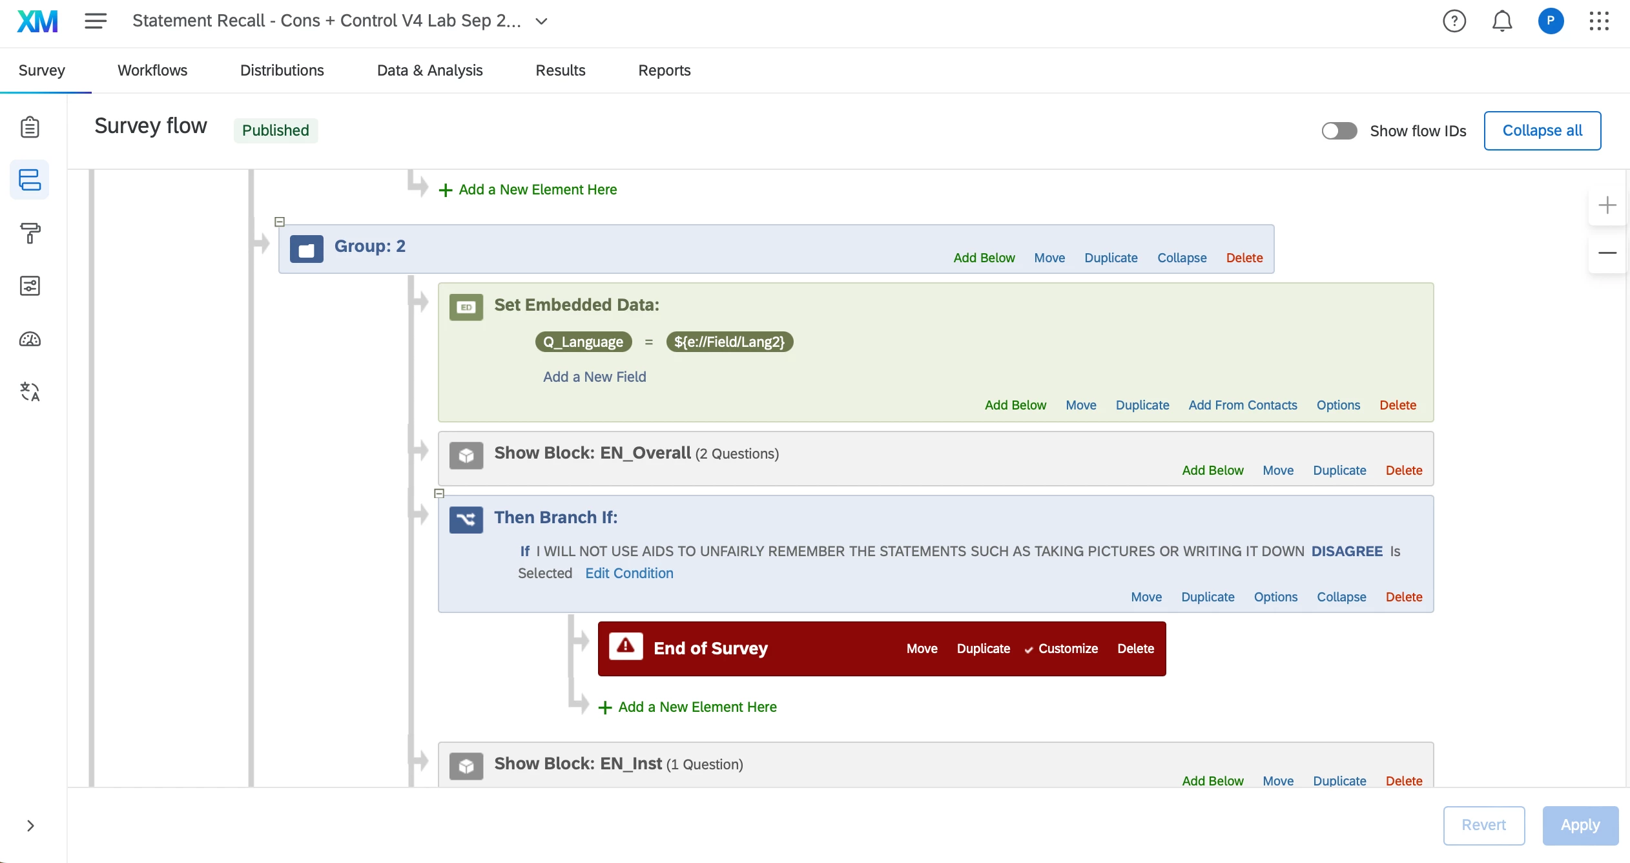This screenshot has height=863, width=1630.
Task: Click the Edit Condition link
Action: [629, 573]
